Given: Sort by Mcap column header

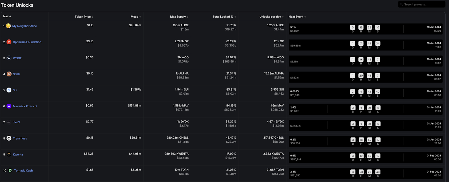Looking at the screenshot, I should [x=136, y=17].
